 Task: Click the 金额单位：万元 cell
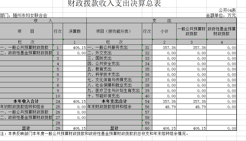tap(221, 16)
